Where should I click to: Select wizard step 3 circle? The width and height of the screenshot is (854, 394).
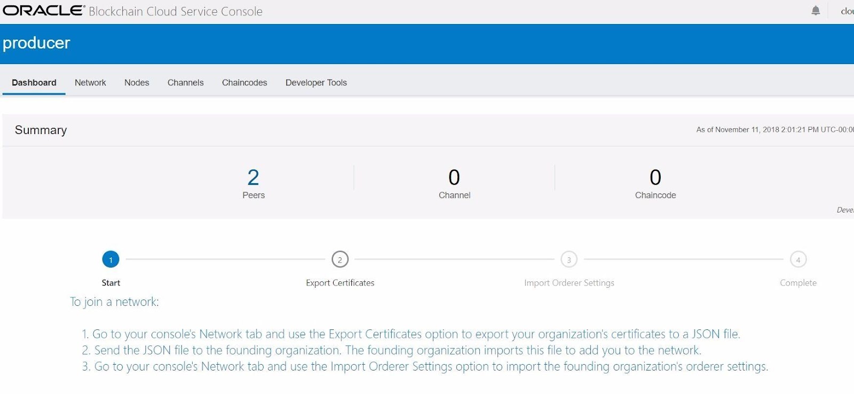point(569,259)
